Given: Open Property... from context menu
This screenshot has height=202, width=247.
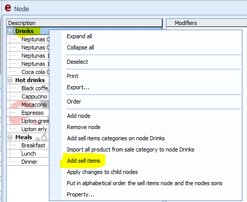Looking at the screenshot, I should click(x=80, y=194).
